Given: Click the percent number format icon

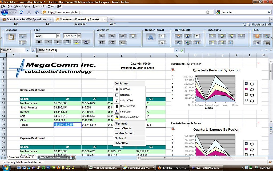Looking at the screenshot, I should click(x=162, y=42).
